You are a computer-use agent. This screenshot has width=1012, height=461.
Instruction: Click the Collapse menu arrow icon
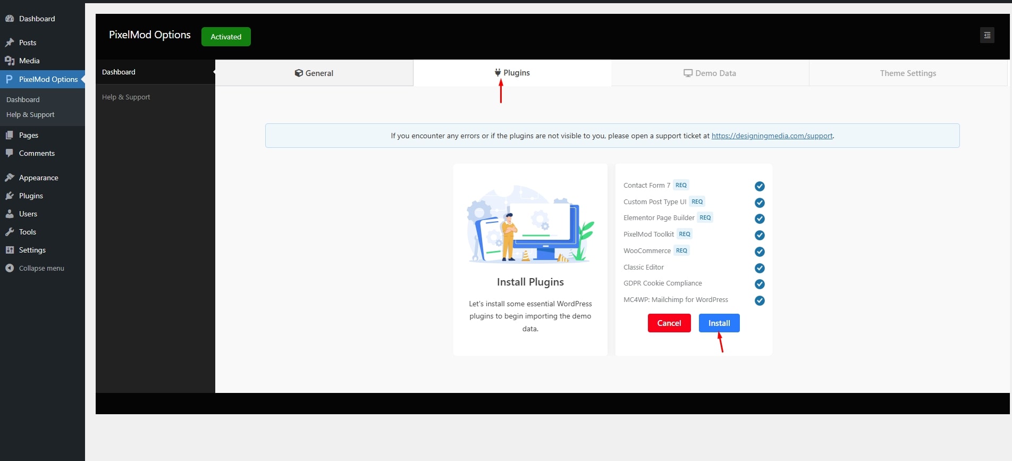(10, 268)
